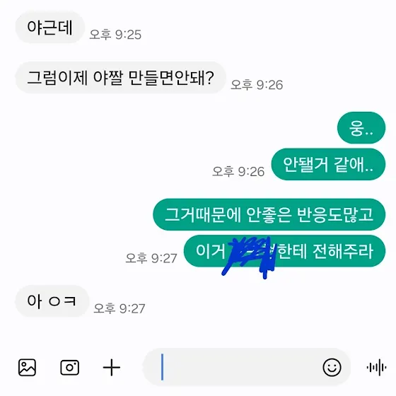
Task: Tap timestamp 오후 9:25 beside first message
Action: (115, 35)
